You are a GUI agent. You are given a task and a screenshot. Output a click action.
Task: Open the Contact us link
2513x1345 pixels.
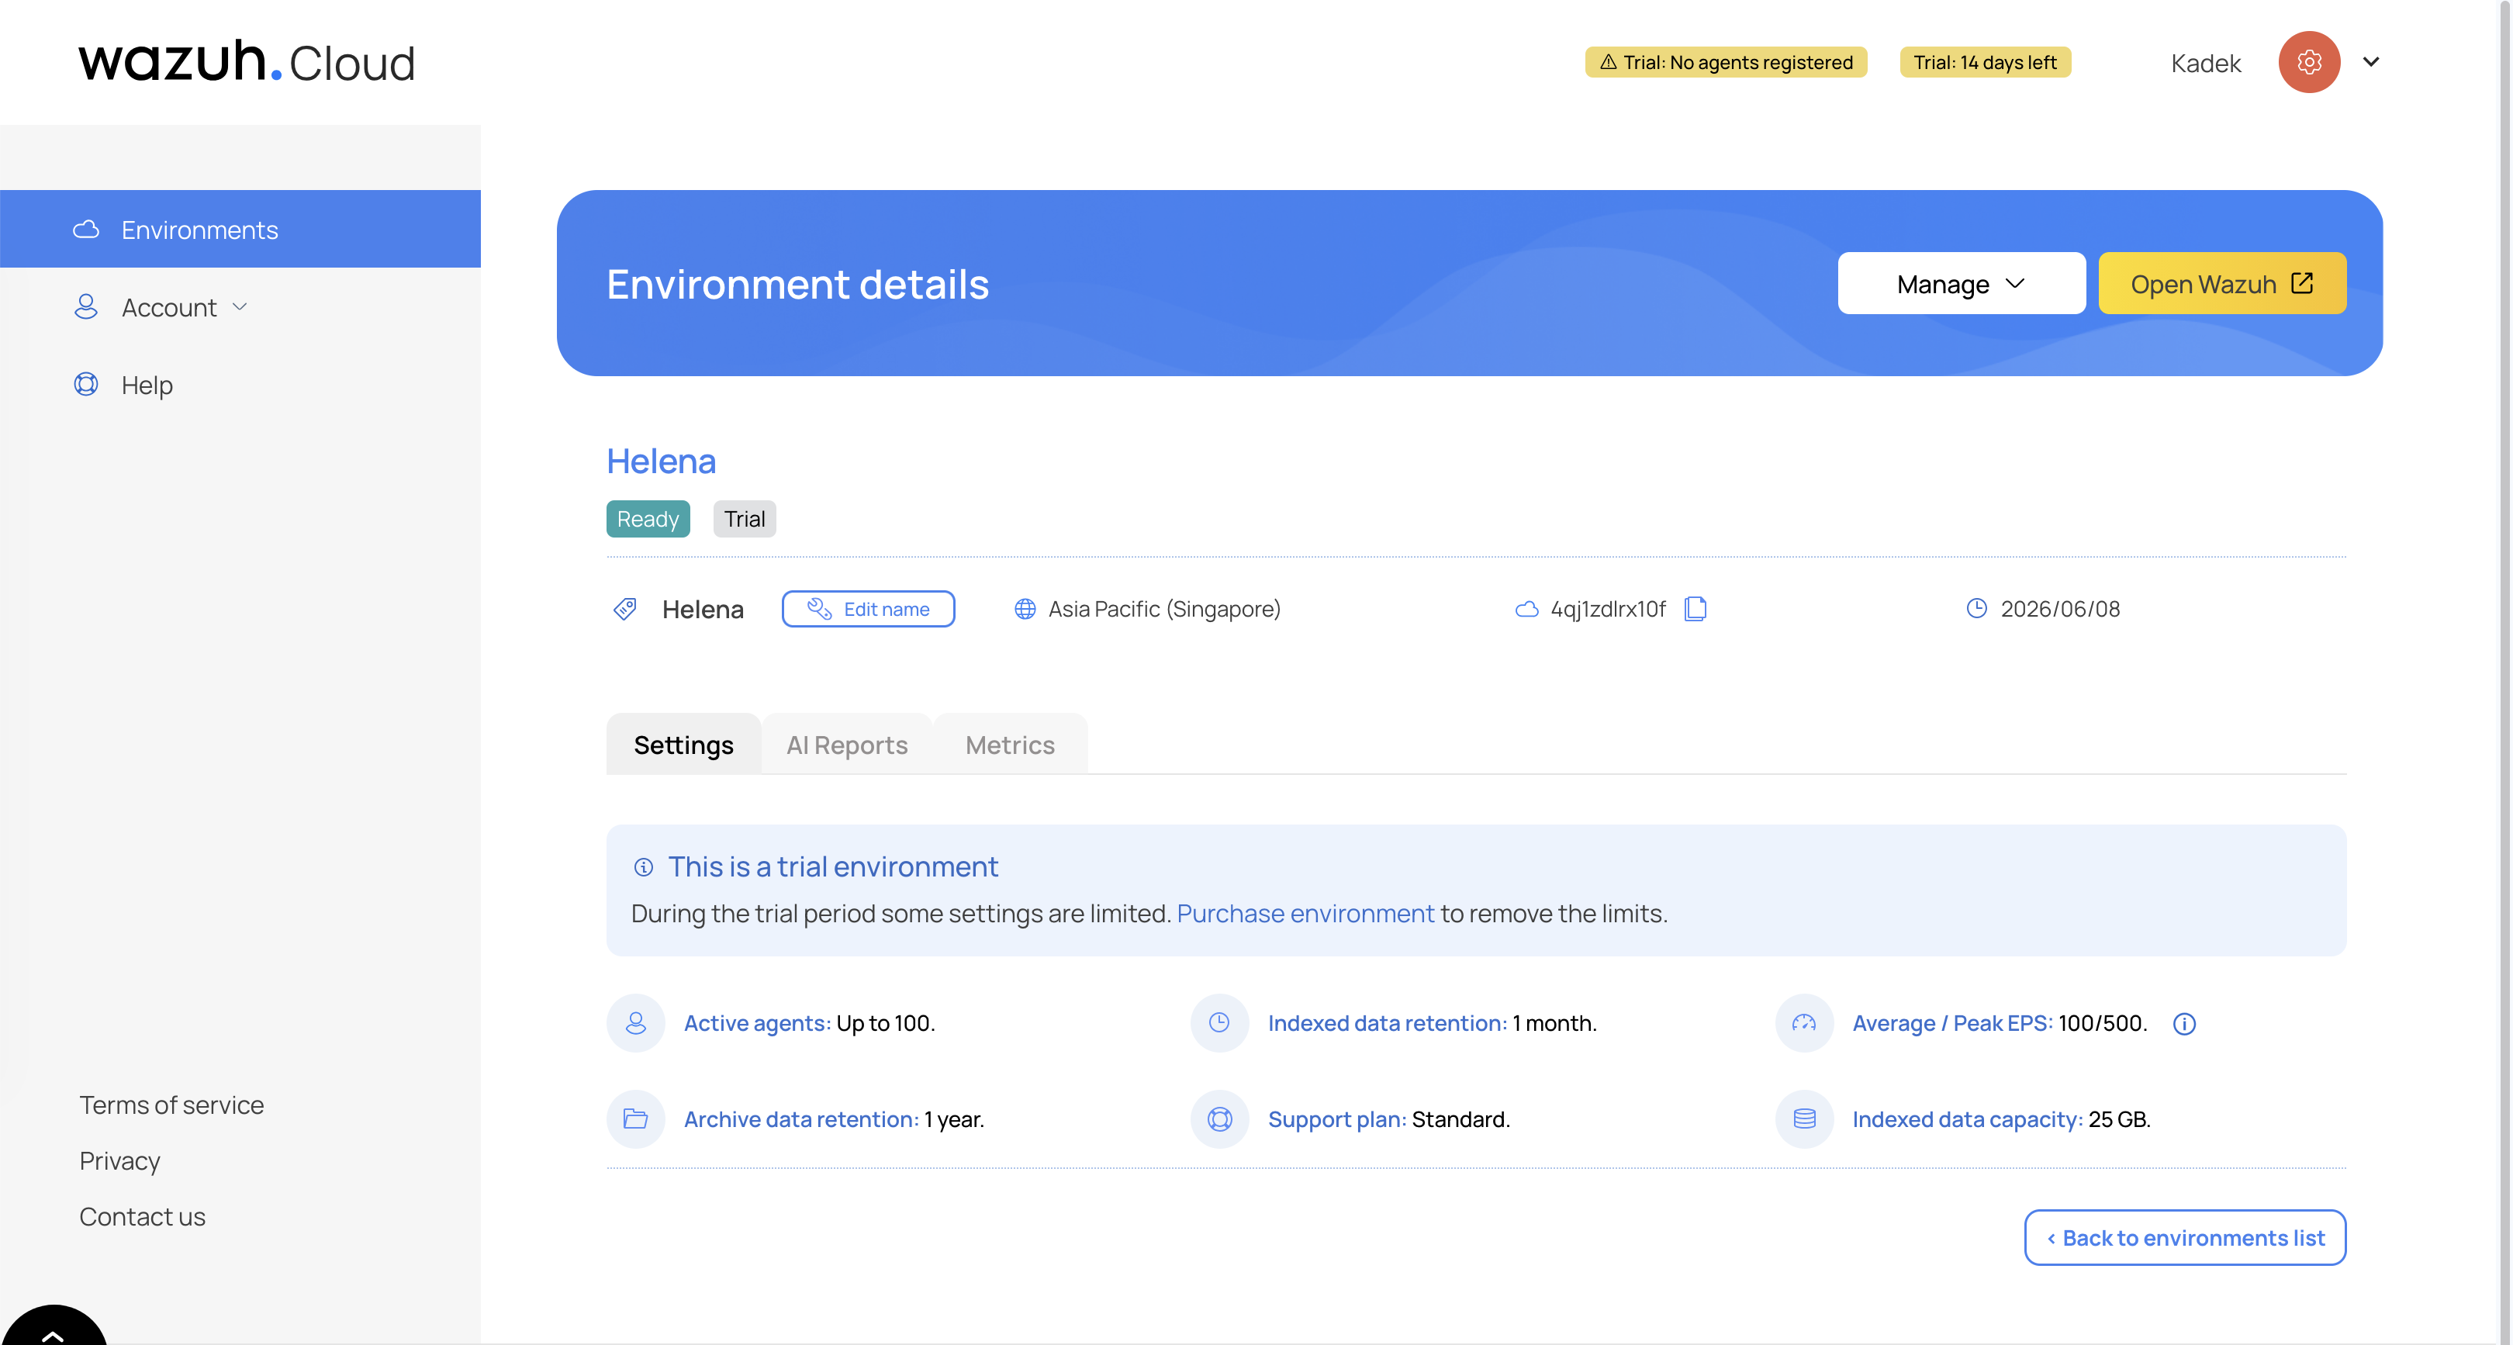(x=143, y=1216)
